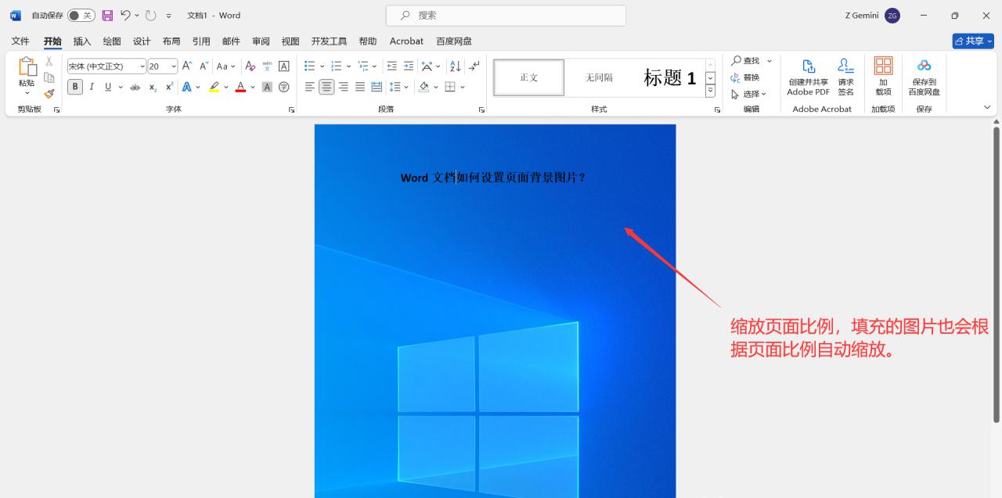Click the Sort A-Z icon
The width and height of the screenshot is (1002, 498).
pos(456,66)
